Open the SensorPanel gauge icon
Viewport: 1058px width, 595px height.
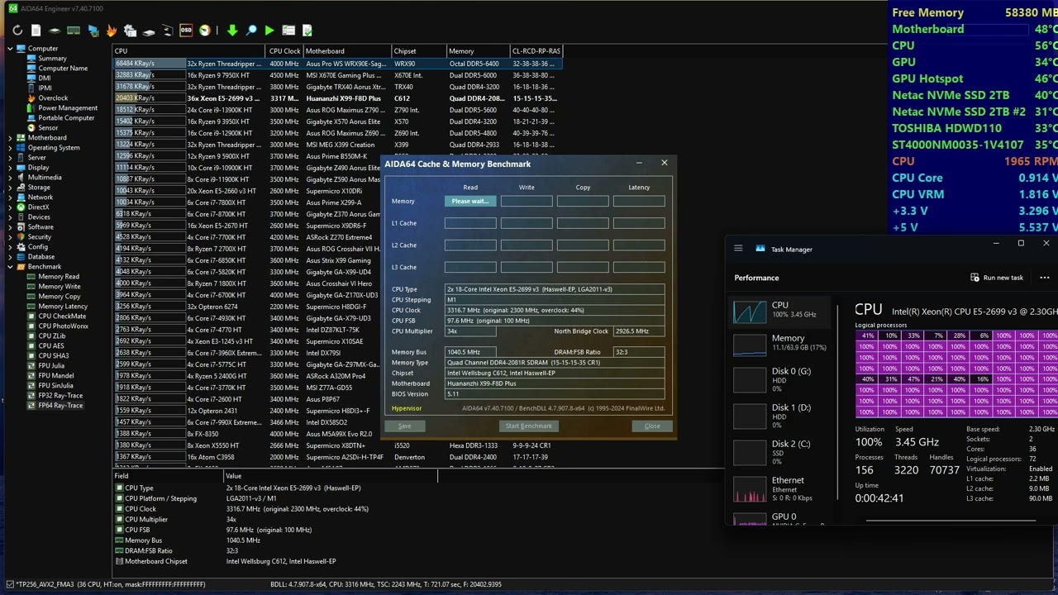(205, 31)
